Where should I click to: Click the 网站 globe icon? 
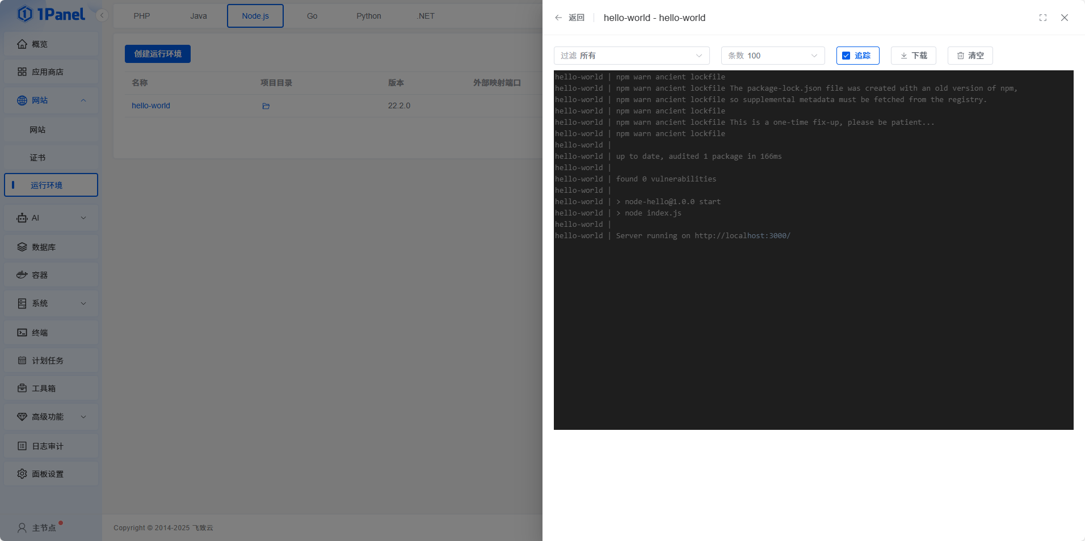[22, 100]
